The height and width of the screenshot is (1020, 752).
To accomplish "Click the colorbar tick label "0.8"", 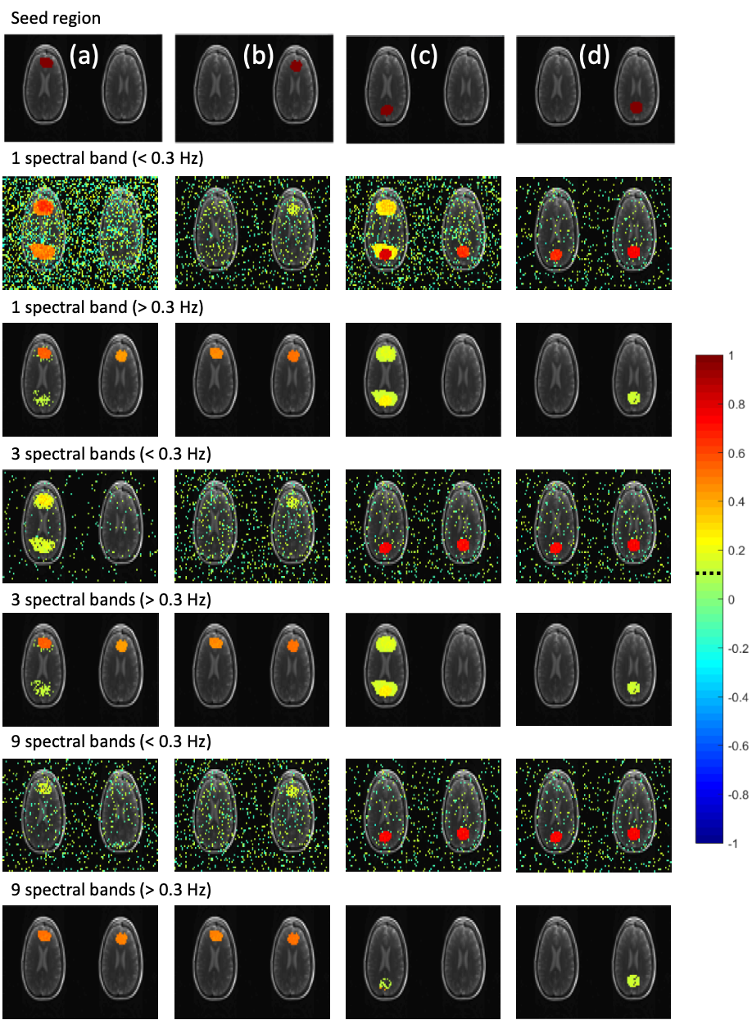I will (x=732, y=405).
